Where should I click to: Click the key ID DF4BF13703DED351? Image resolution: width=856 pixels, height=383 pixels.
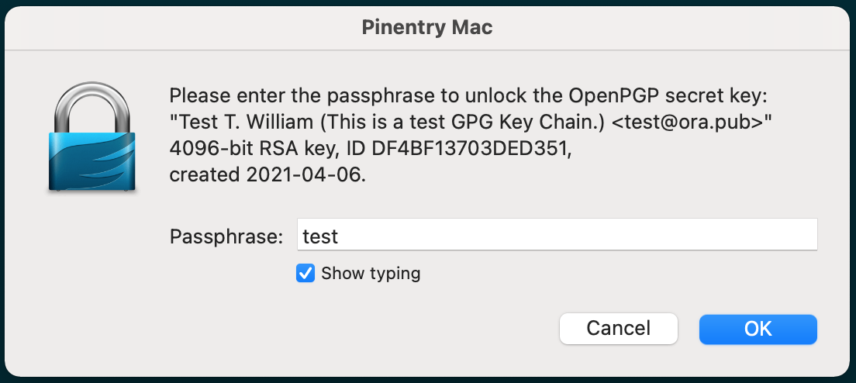coord(477,149)
